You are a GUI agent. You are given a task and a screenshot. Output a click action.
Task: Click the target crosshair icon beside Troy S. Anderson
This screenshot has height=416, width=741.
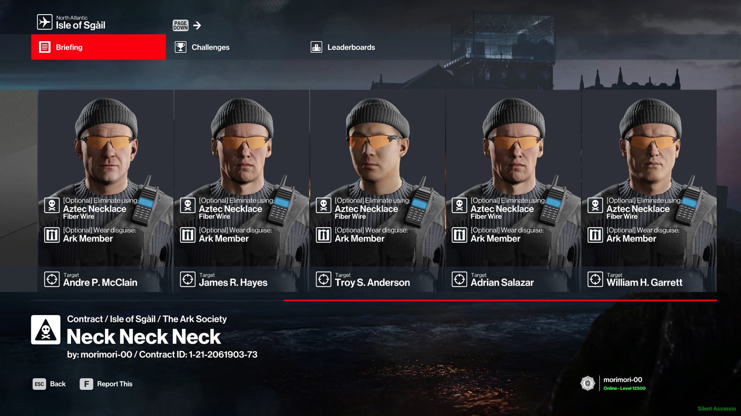(323, 279)
